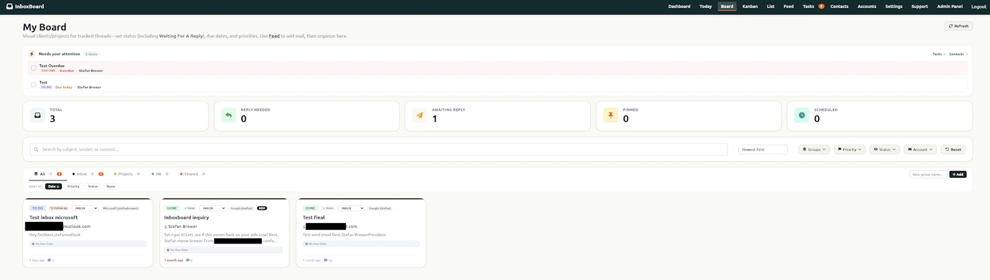The width and height of the screenshot is (990, 280).
Task: Open INBOX group dropdown on Inboxboard inquiry
Action: (213, 208)
